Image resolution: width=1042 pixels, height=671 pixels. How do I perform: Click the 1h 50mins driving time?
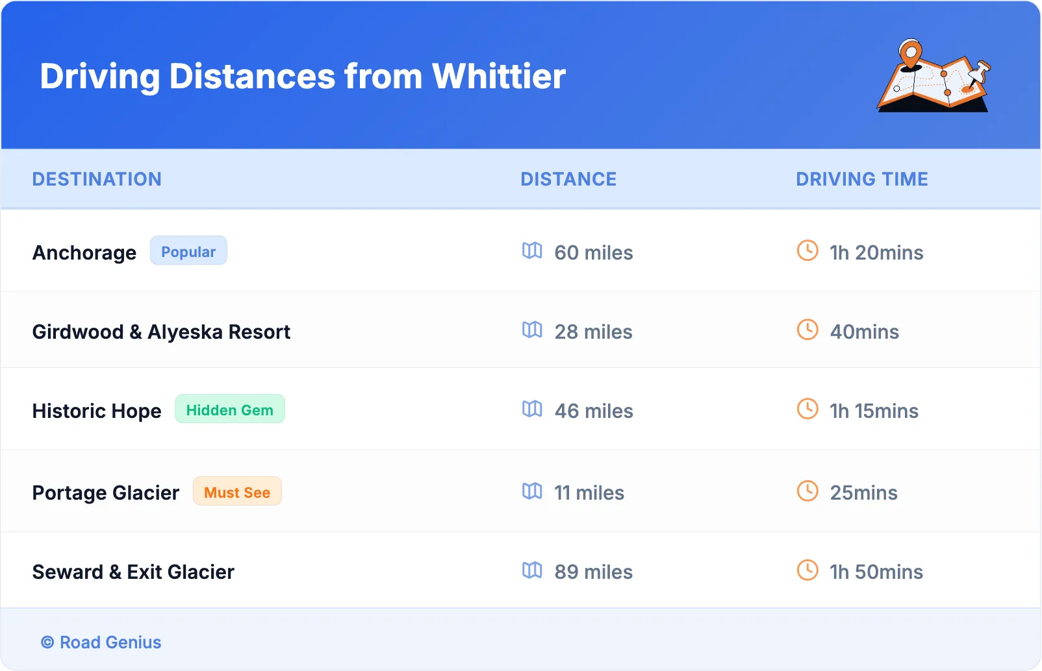point(876,572)
